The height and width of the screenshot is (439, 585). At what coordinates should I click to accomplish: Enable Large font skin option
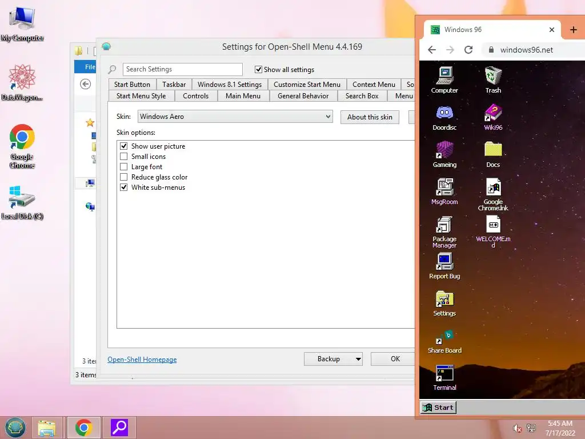[x=123, y=166]
